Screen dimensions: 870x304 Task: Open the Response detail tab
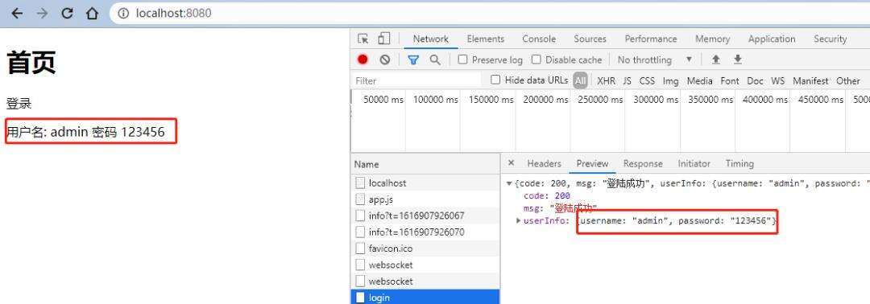coord(643,163)
